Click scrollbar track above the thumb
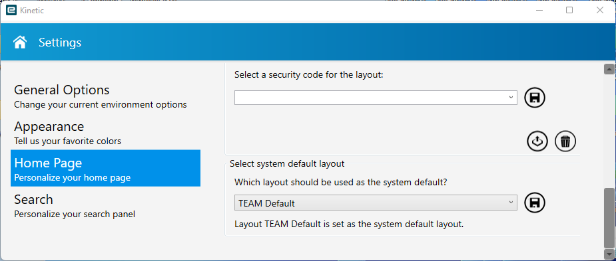616x261 pixels. tap(609, 131)
